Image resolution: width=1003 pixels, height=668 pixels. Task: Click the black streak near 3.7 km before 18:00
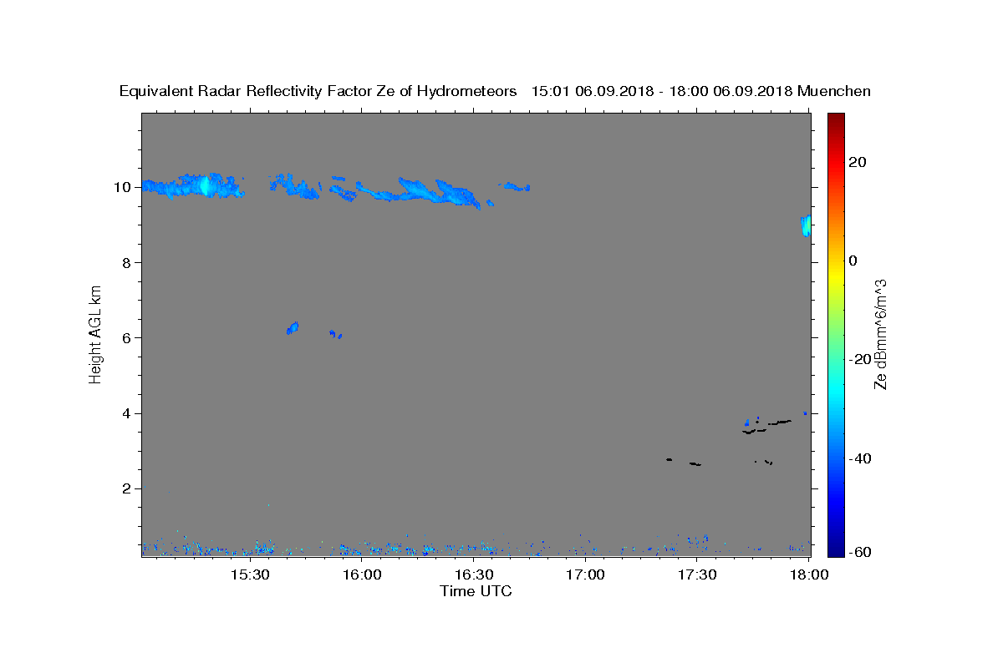coord(780,423)
